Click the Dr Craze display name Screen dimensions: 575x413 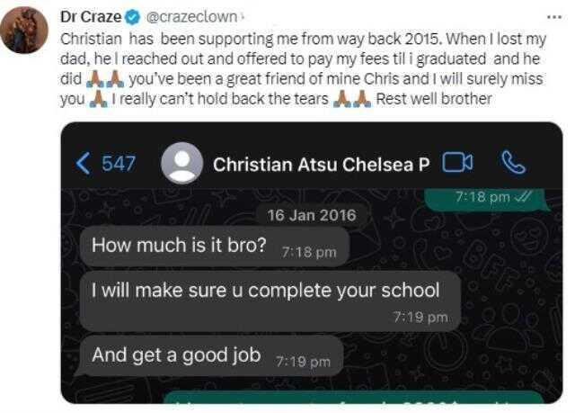point(91,16)
